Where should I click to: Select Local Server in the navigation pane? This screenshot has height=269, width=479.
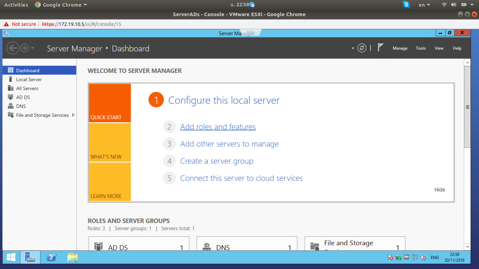tap(39, 80)
